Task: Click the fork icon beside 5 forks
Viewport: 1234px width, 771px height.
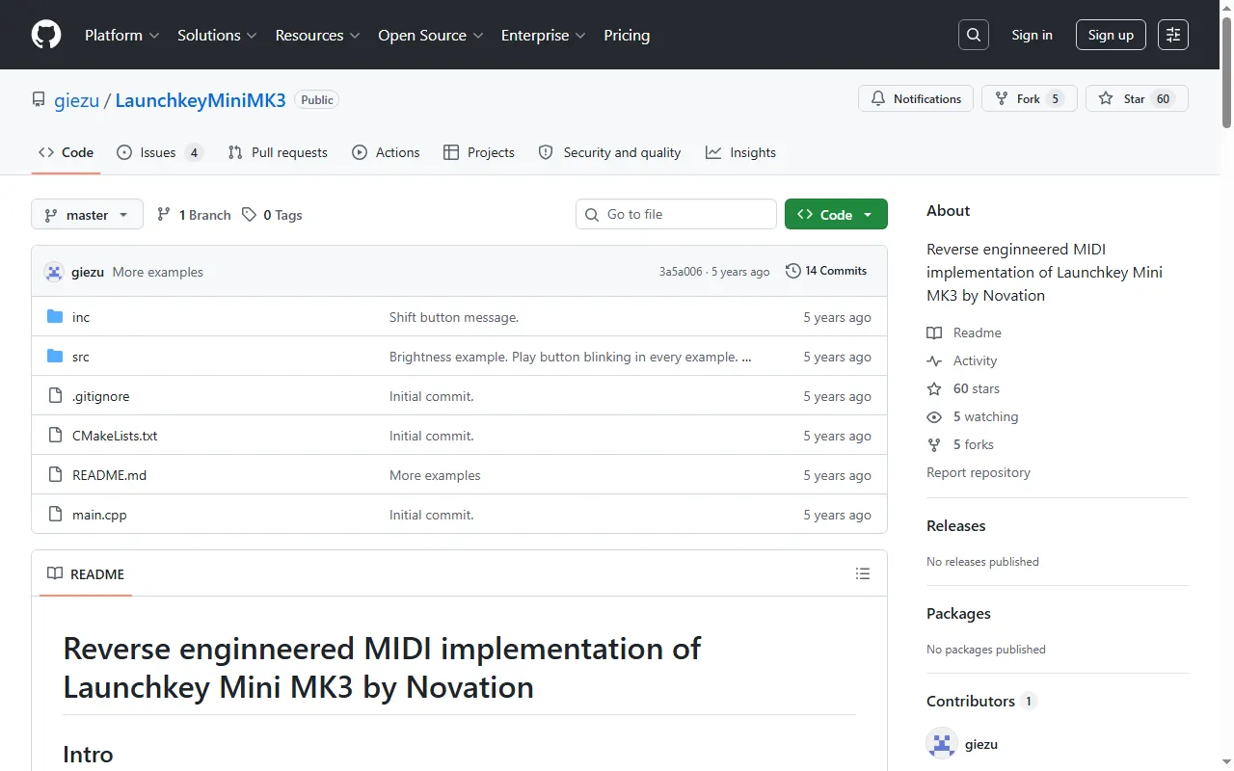Action: pyautogui.click(x=934, y=444)
